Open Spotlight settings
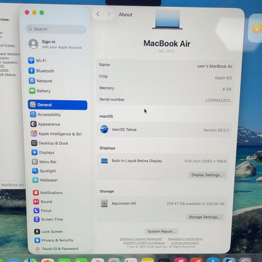 (x=44, y=171)
